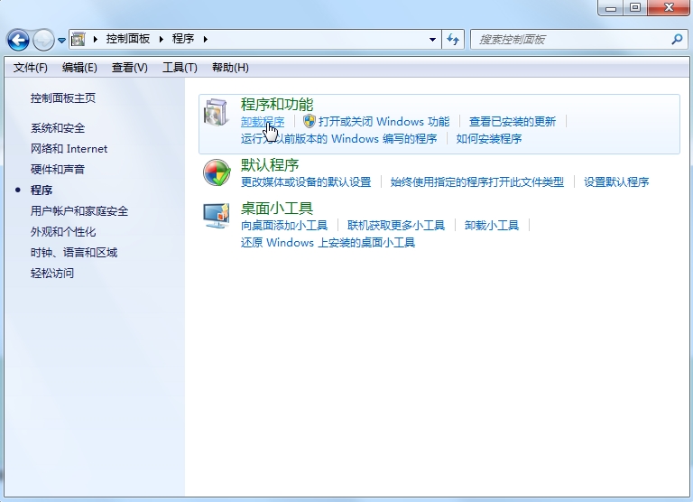The width and height of the screenshot is (693, 502).
Task: Open the 帮助(H) menu
Action: (230, 68)
